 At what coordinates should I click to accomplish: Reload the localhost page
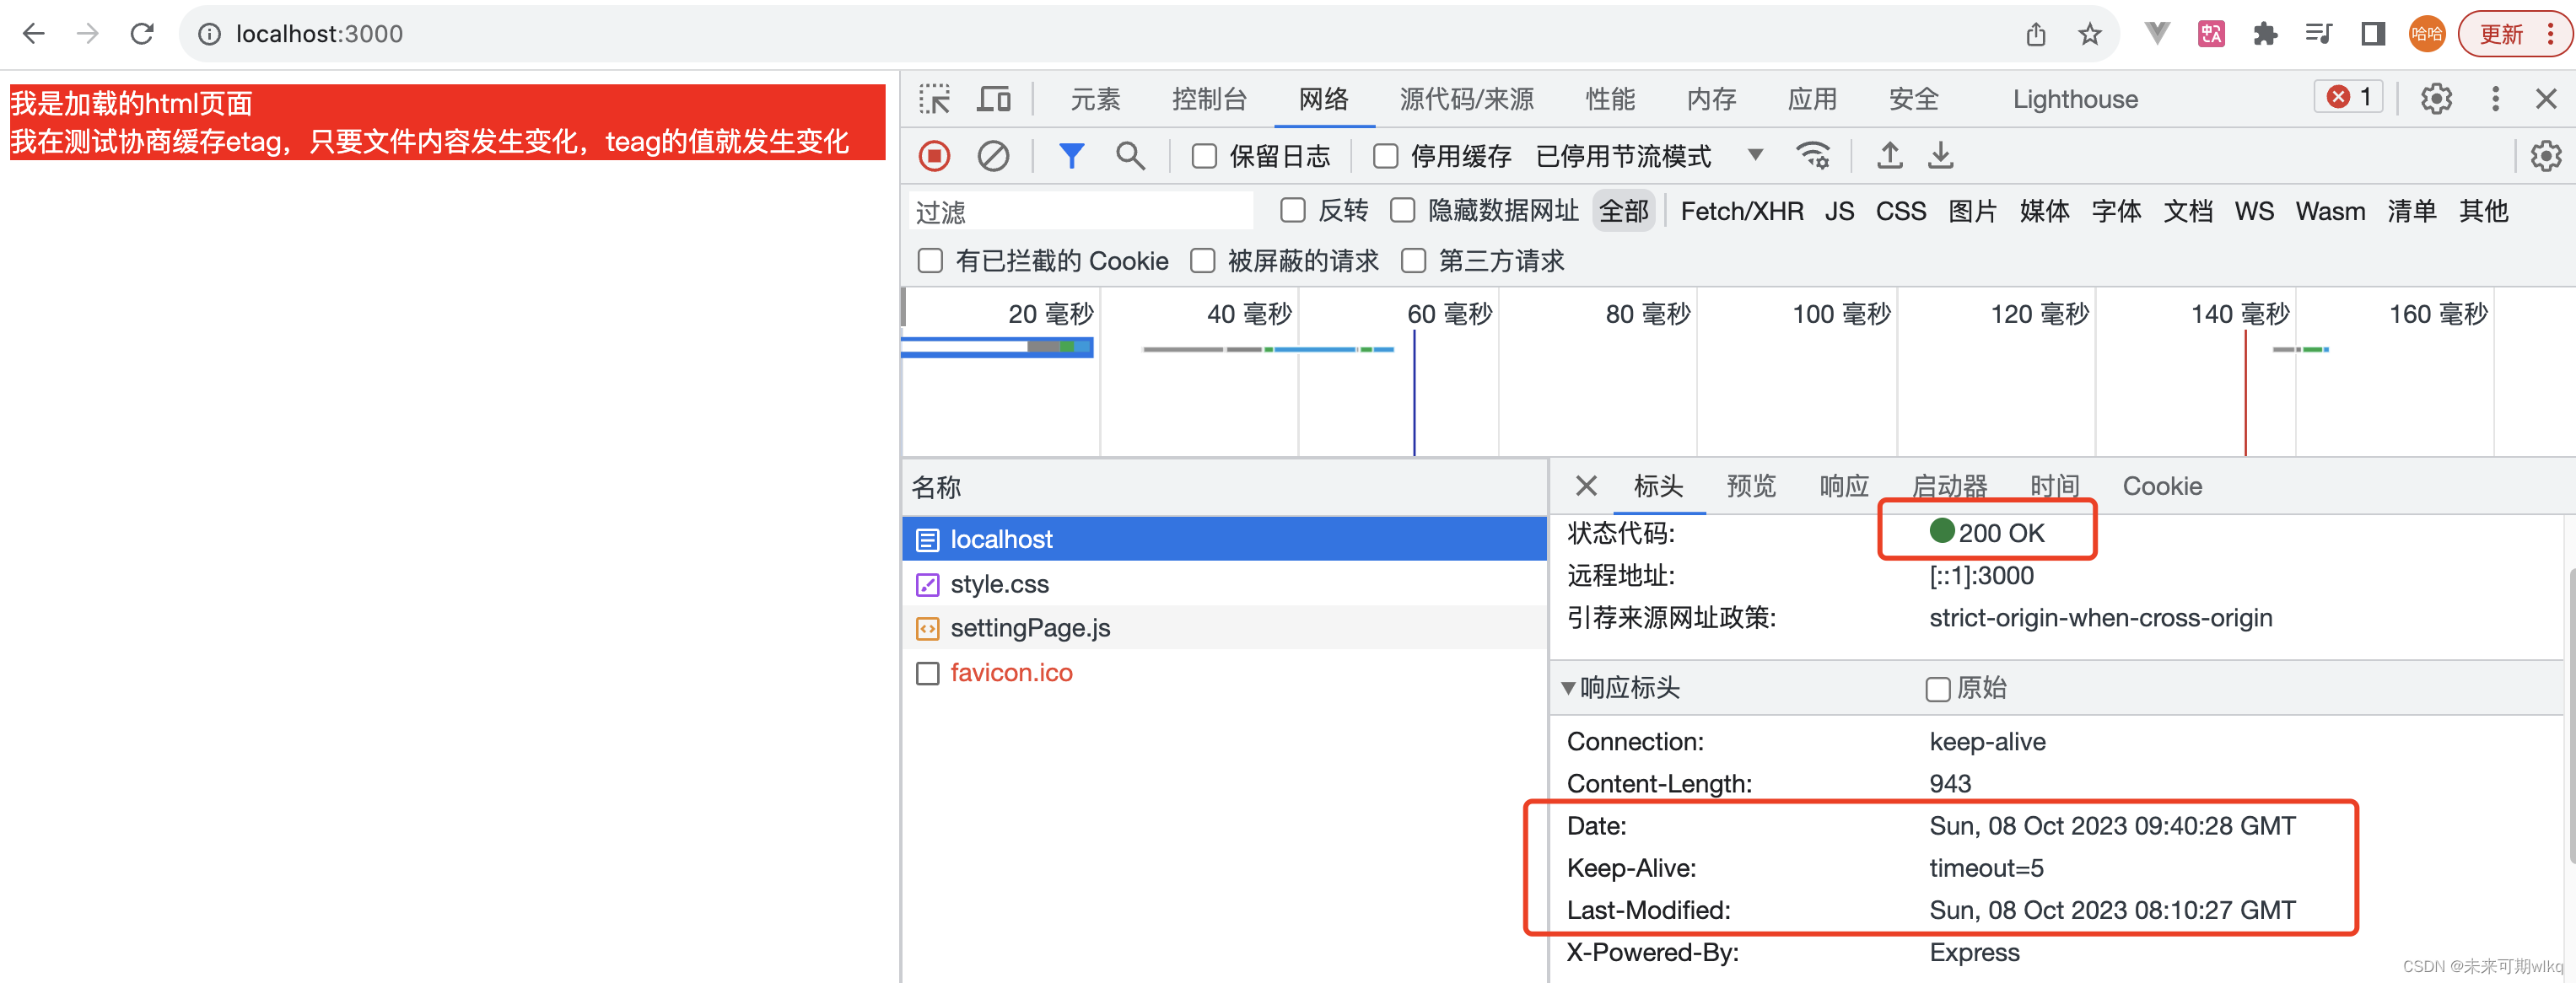point(142,34)
